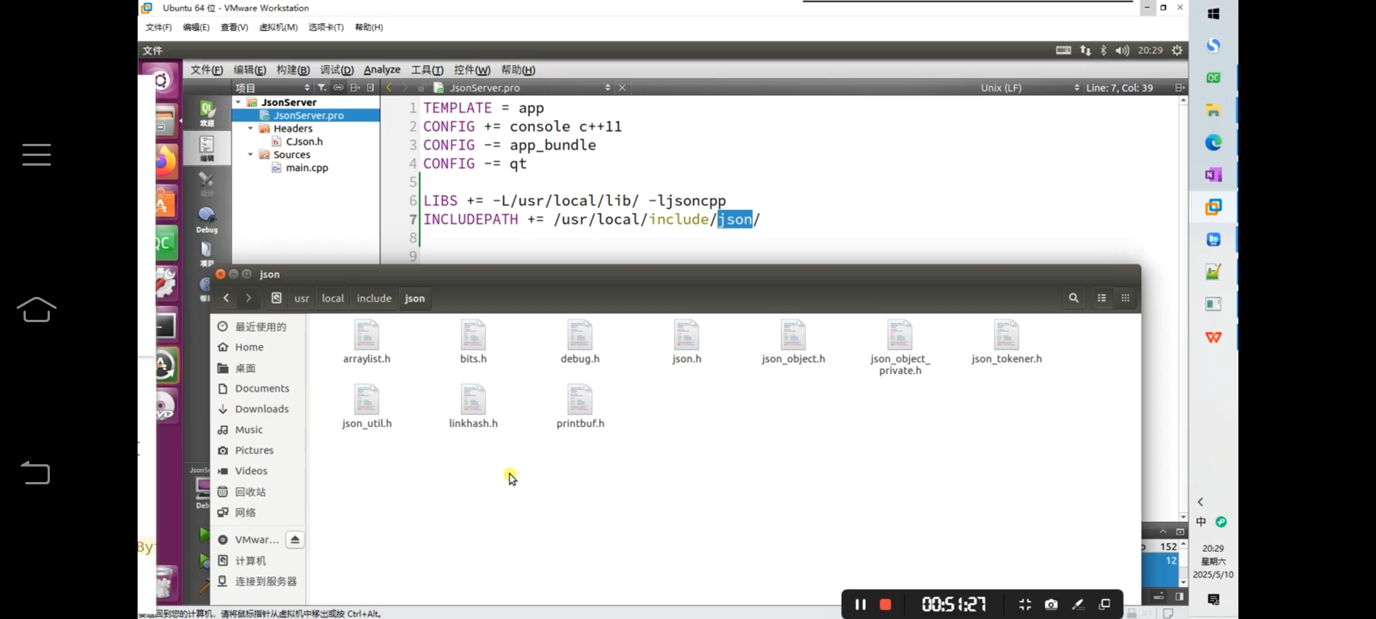Collapse the JsonServer project tree node
The width and height of the screenshot is (1376, 619).
pyautogui.click(x=239, y=102)
